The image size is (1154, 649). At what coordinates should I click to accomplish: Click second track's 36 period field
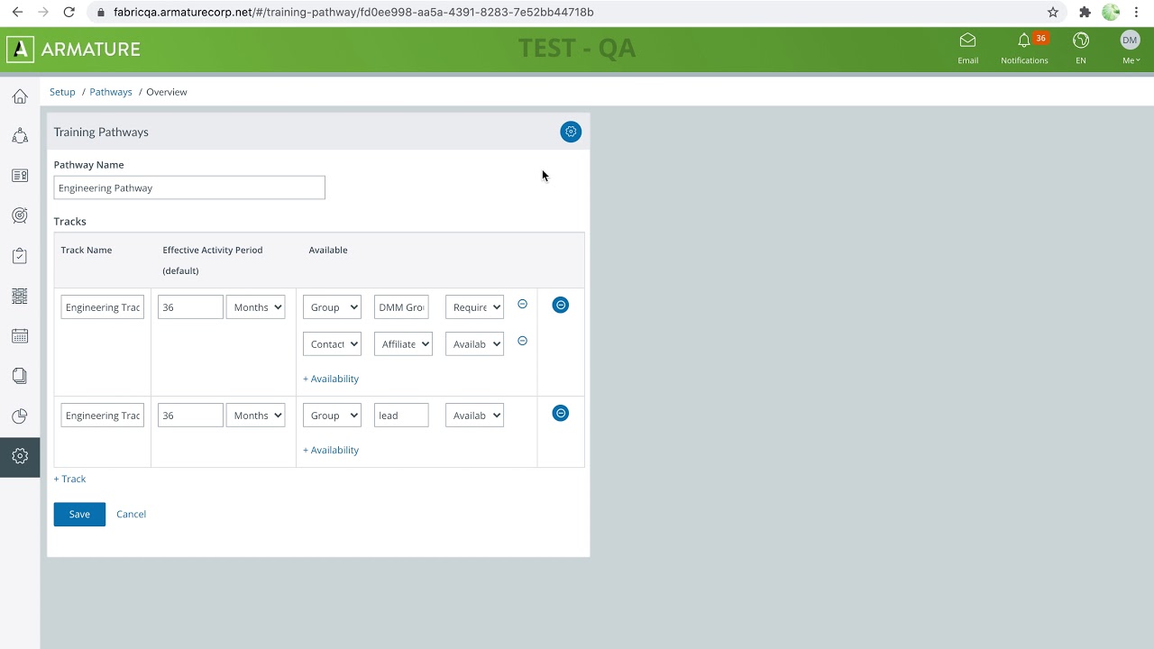190,416
